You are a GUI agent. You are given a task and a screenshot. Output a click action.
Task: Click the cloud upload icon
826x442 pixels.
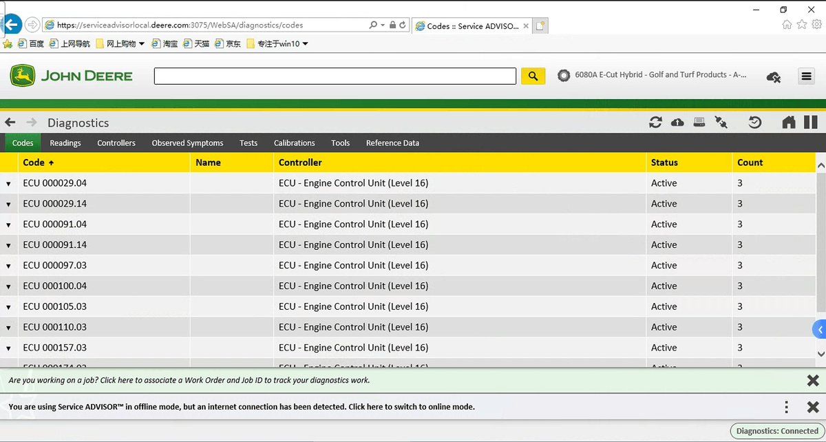[677, 123]
